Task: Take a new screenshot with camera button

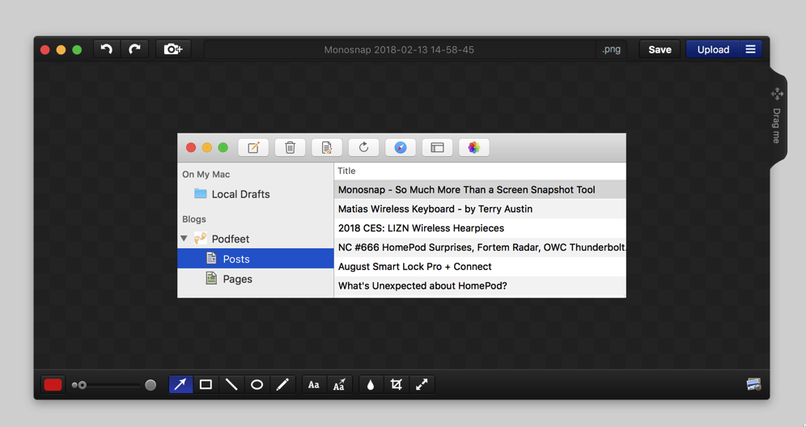Action: pos(172,49)
